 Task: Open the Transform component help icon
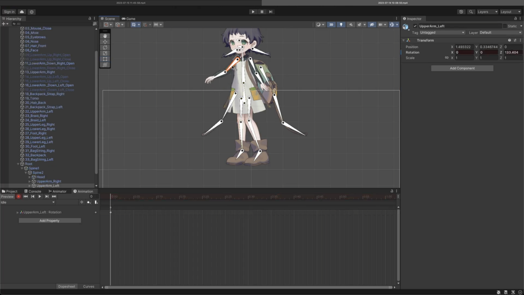tap(509, 40)
